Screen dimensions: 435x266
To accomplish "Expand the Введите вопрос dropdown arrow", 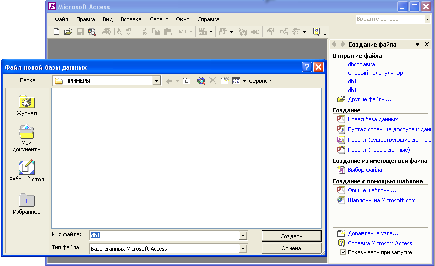I will (427, 19).
